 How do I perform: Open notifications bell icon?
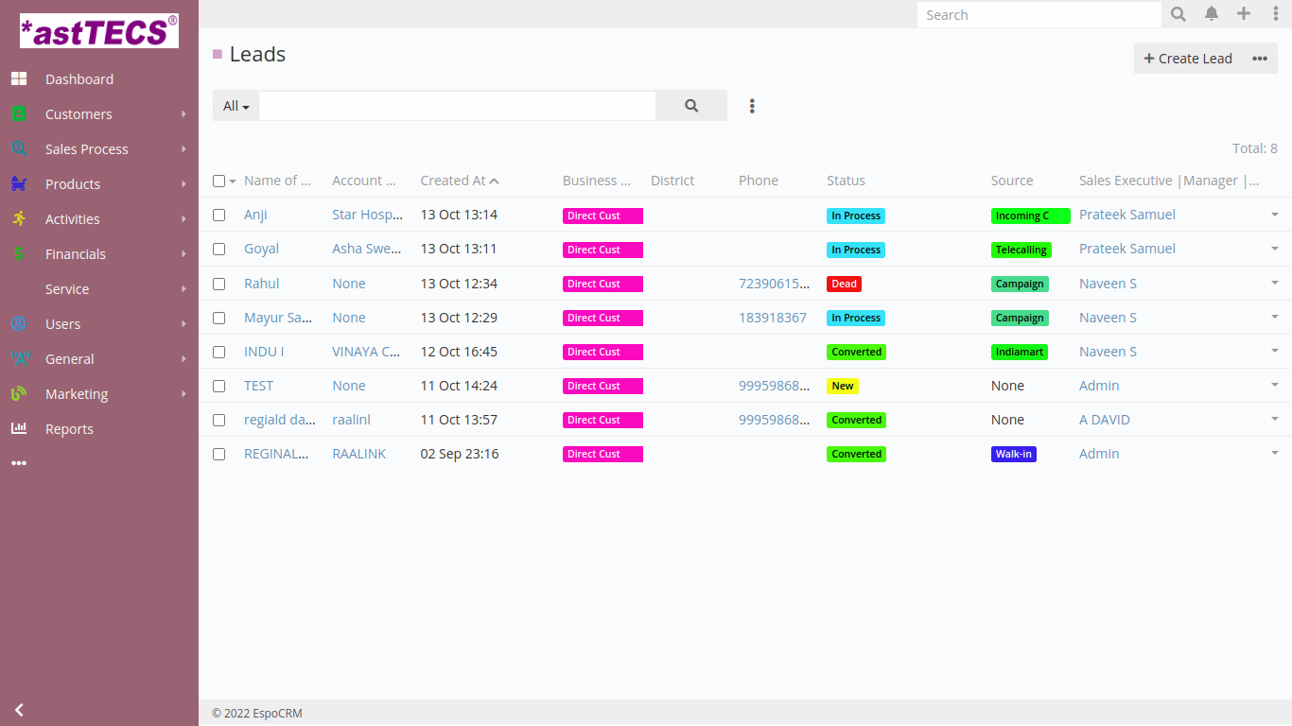(x=1212, y=14)
